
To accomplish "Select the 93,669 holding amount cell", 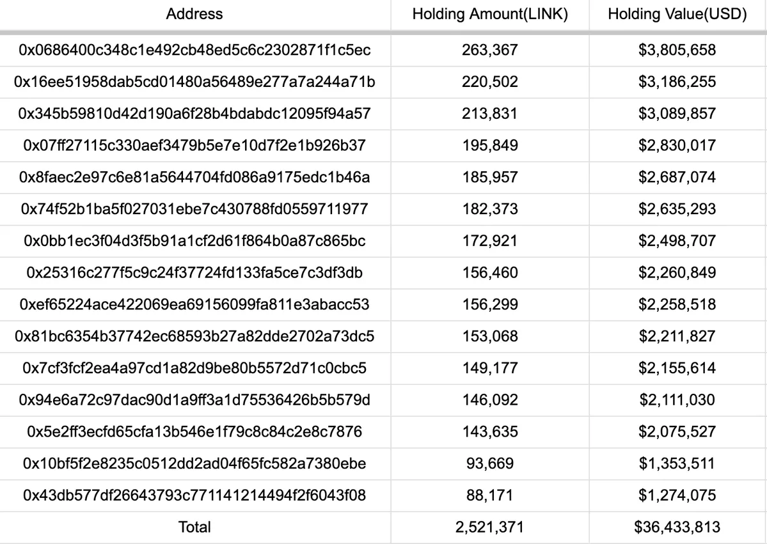I will (490, 463).
